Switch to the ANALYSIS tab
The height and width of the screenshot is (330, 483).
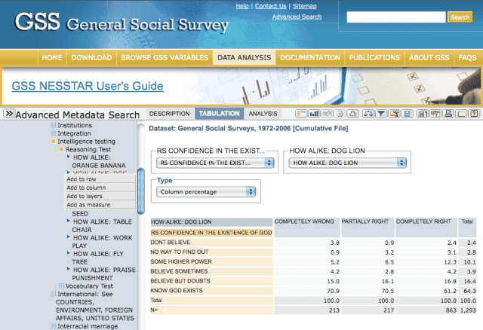(263, 114)
